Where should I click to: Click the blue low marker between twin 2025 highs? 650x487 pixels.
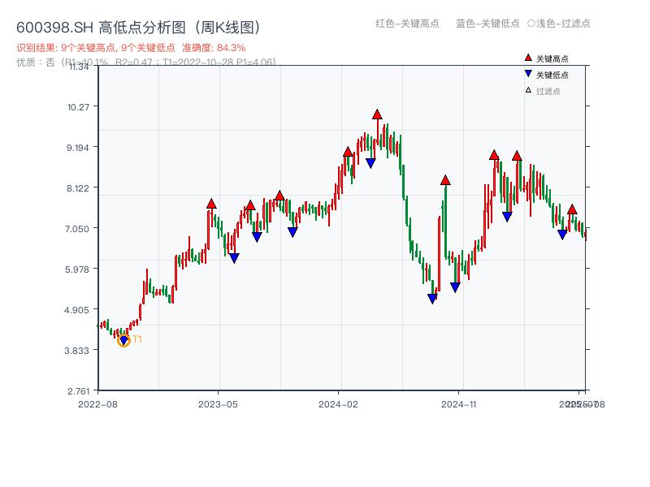pos(507,217)
